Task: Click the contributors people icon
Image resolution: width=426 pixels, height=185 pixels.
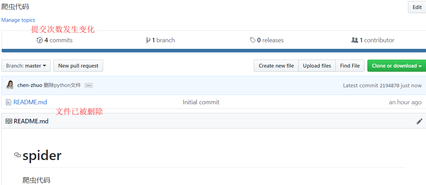Action: click(x=354, y=40)
